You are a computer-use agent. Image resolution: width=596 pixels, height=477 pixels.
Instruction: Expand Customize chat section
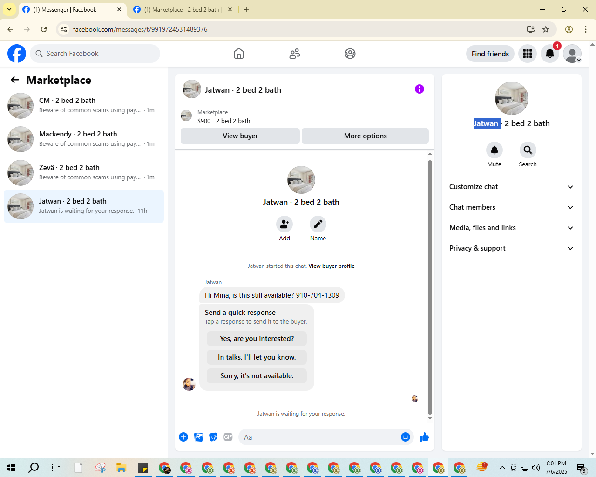tap(511, 187)
